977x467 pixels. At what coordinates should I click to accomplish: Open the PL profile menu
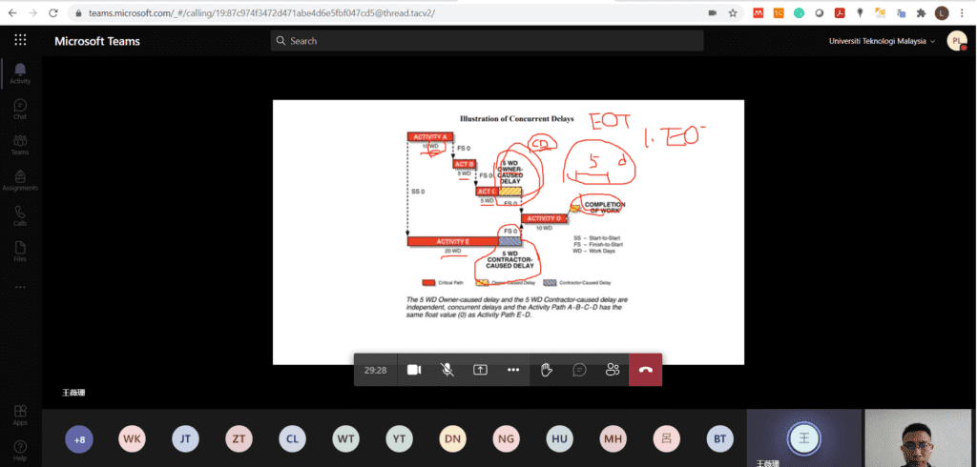point(955,41)
